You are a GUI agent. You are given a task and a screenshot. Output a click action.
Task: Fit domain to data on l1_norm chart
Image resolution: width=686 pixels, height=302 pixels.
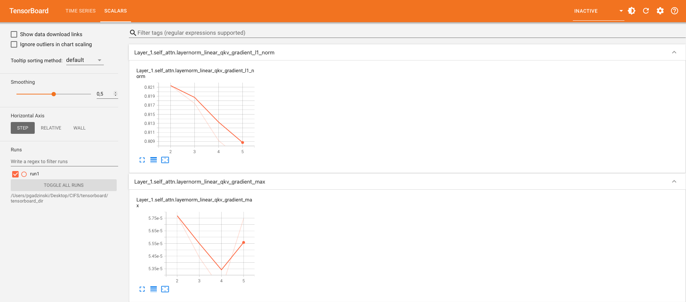click(x=165, y=160)
